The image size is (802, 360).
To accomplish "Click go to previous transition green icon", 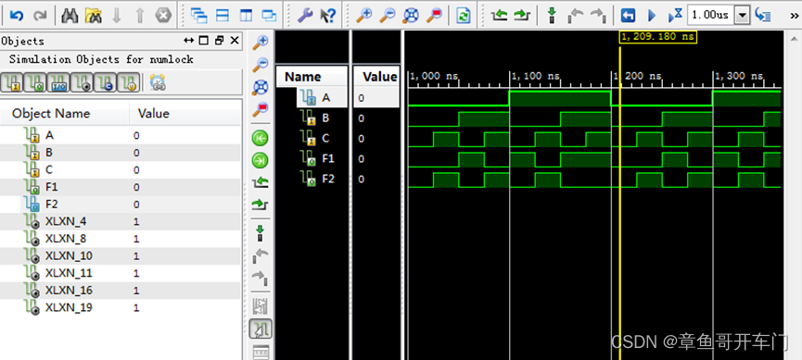I will tap(261, 139).
